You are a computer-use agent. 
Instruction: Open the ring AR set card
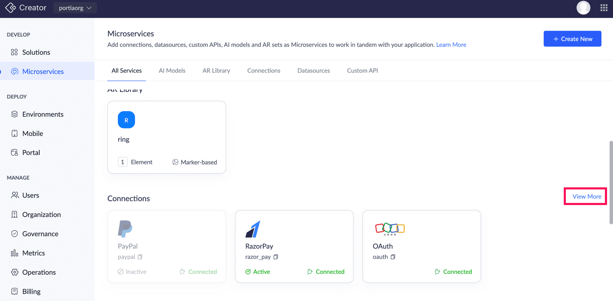coord(167,137)
